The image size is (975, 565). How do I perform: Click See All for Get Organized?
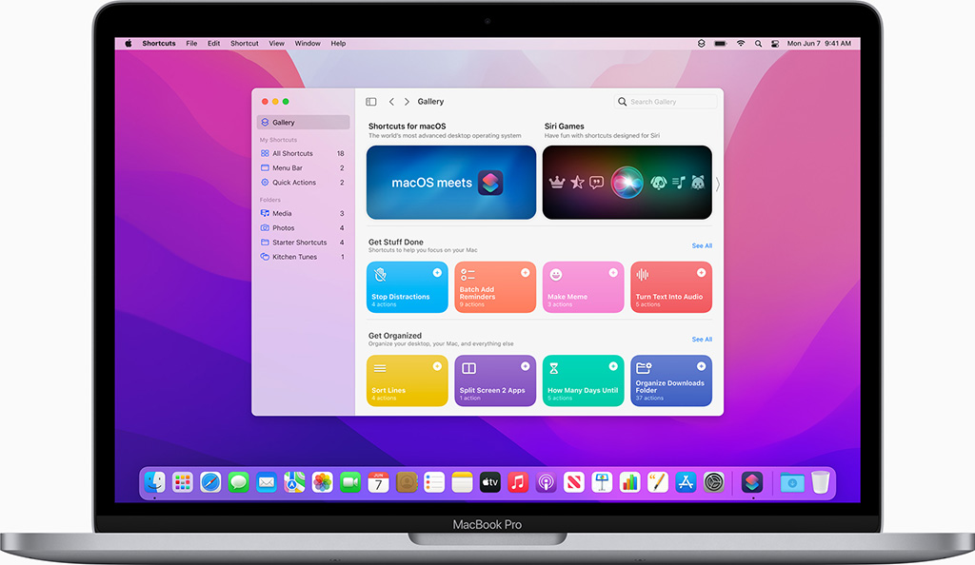[x=702, y=340]
